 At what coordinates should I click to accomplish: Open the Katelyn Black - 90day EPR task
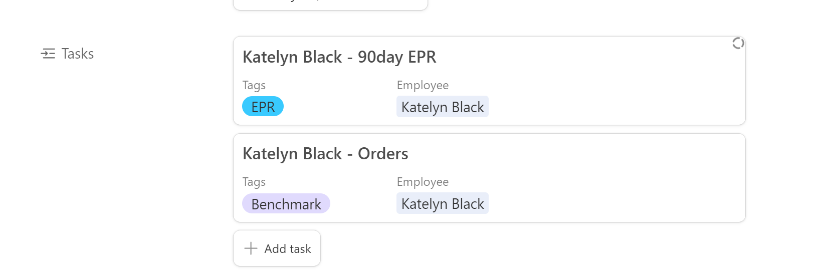coord(339,57)
